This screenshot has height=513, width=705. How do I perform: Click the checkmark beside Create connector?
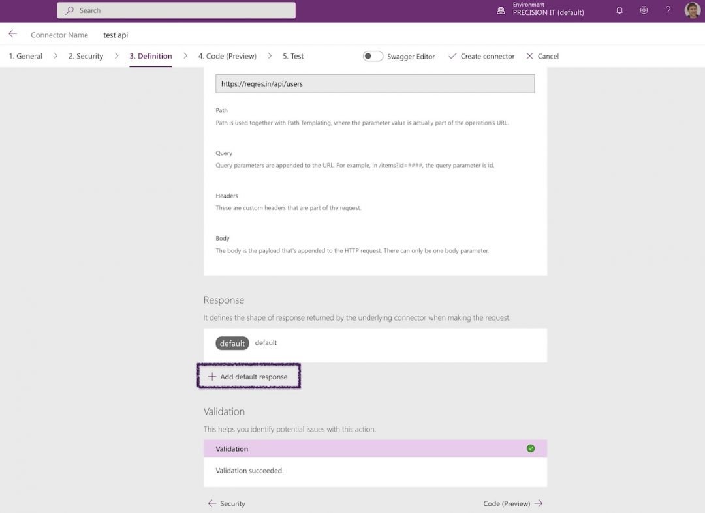[x=452, y=56]
